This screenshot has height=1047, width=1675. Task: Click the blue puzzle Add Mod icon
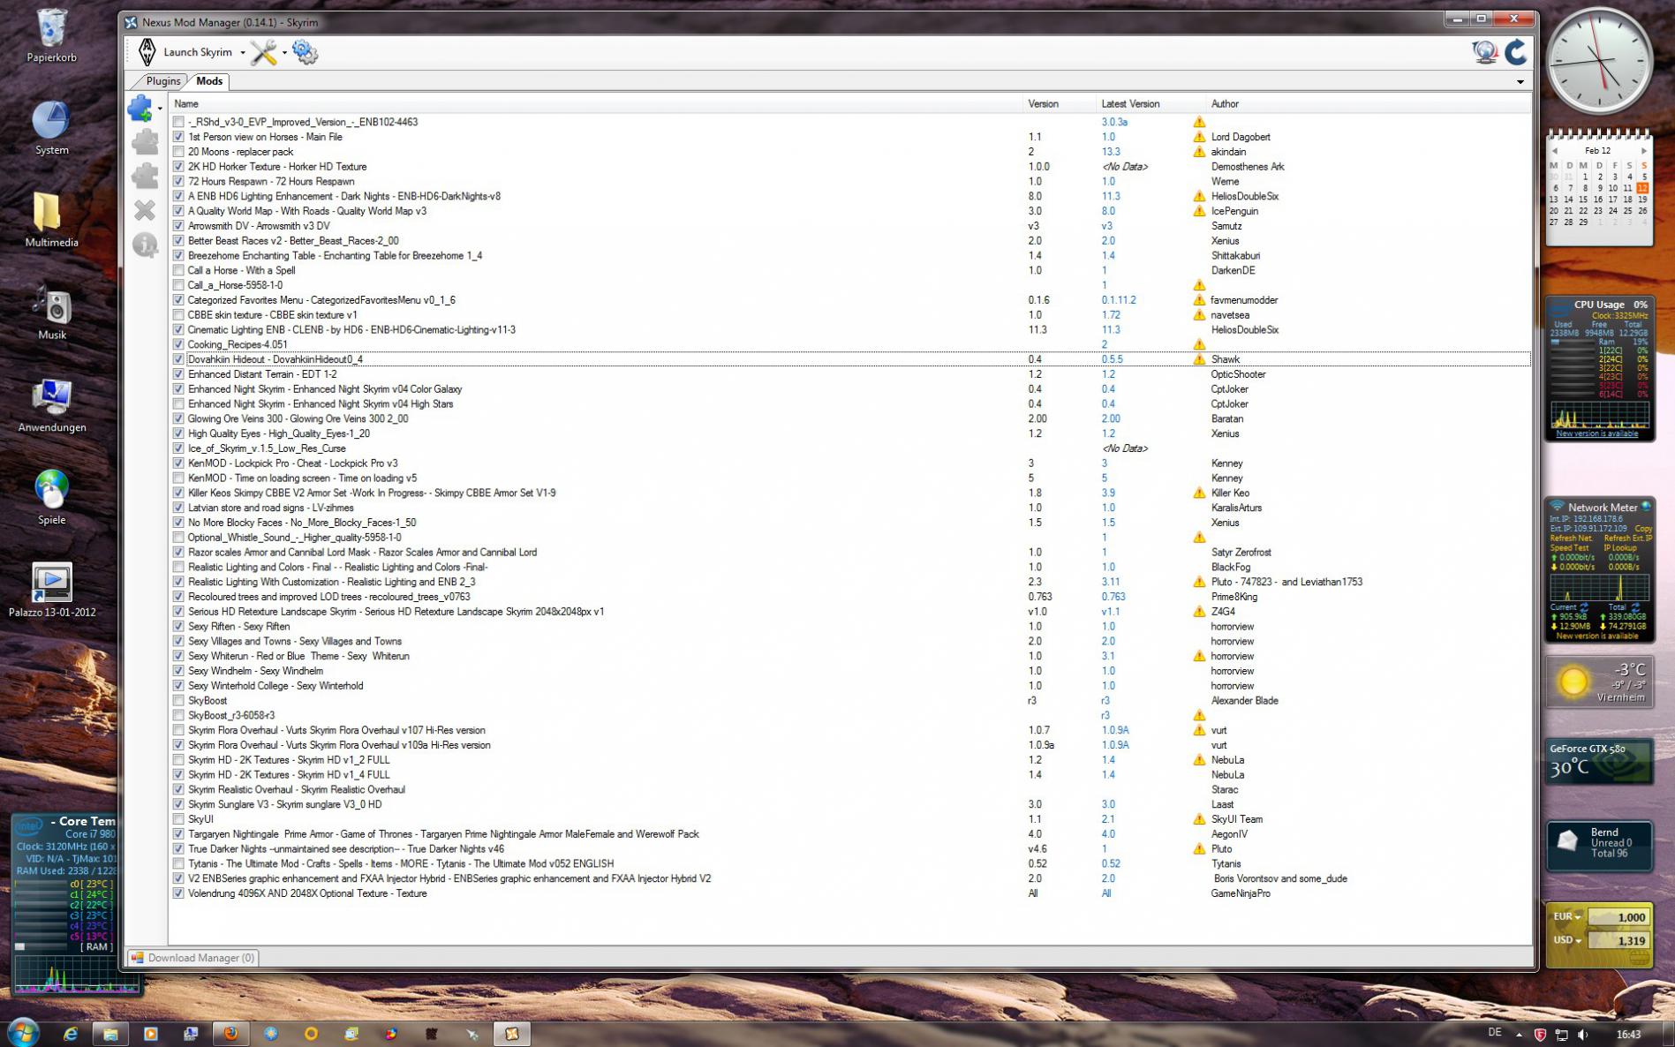[x=141, y=109]
